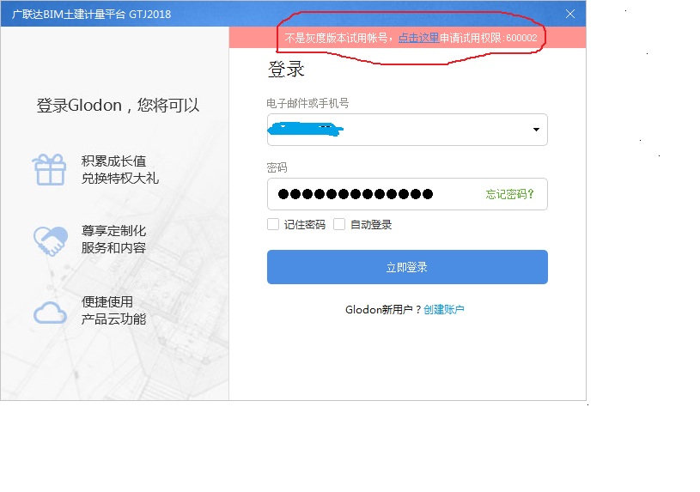Click the Glodon新用户? text
Screen dimensions: 700x492
[x=383, y=309]
